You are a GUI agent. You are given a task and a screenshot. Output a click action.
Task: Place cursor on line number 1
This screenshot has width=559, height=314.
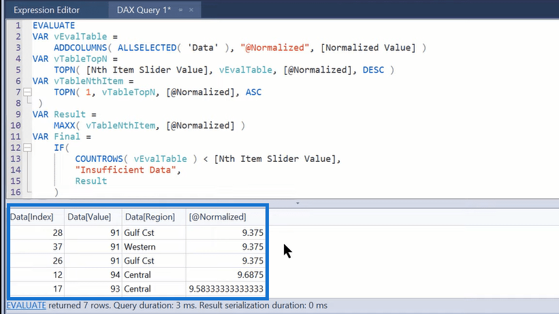(18, 26)
